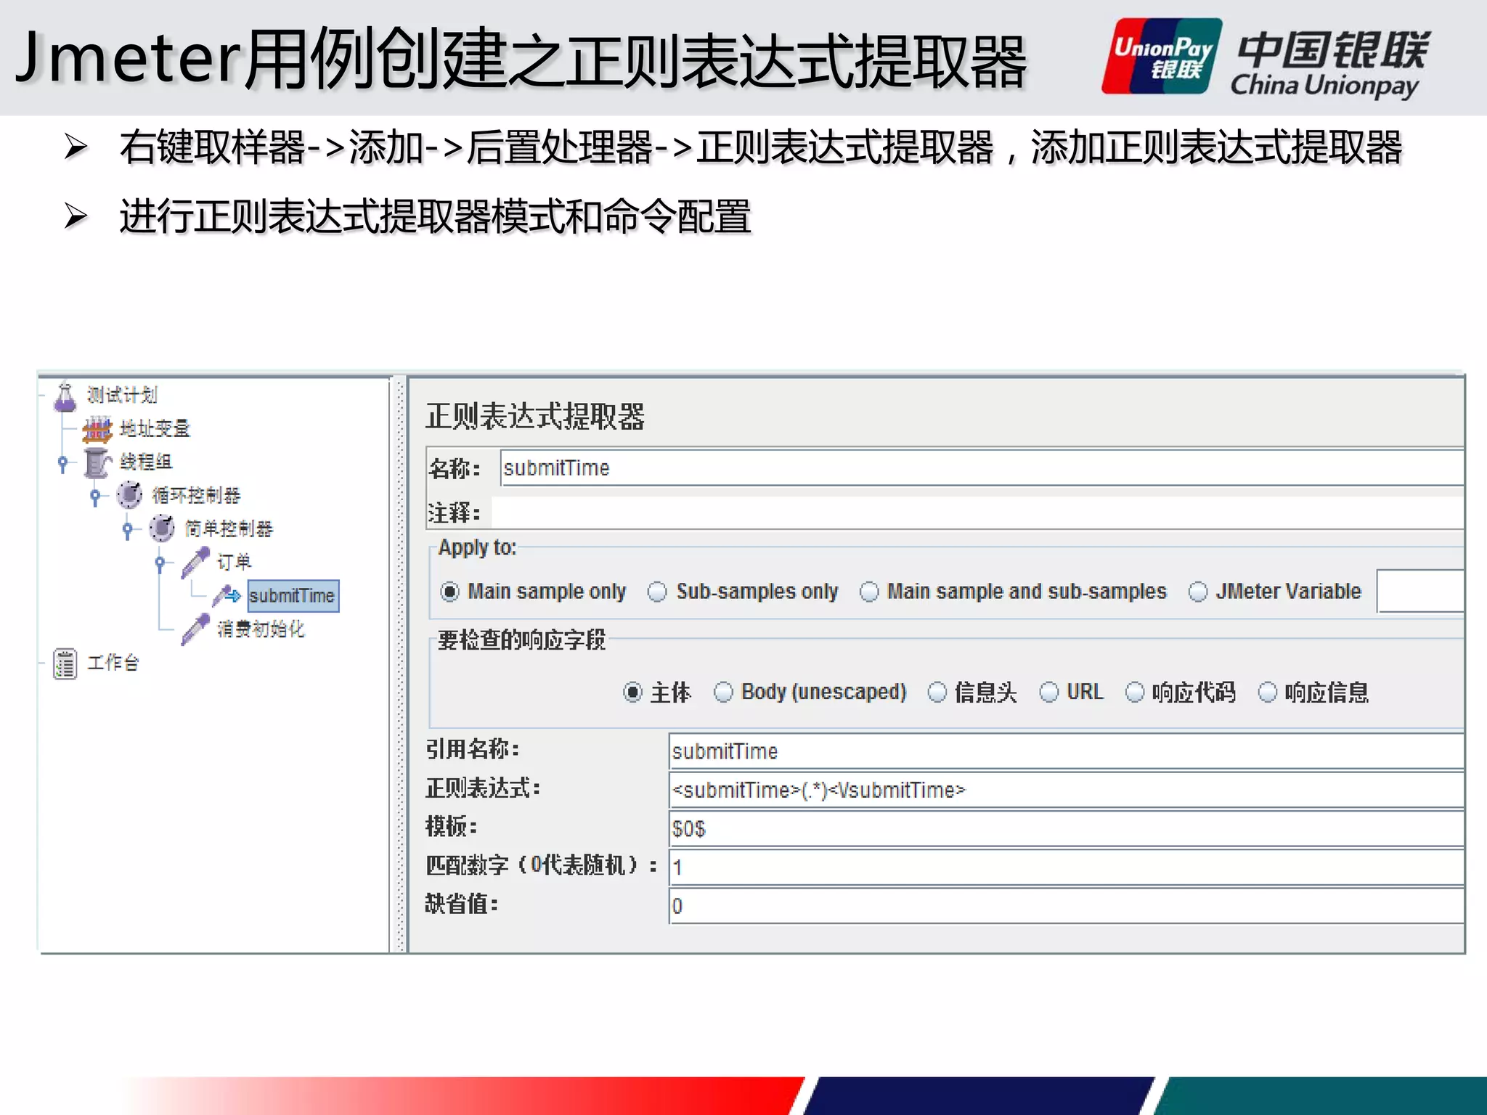
Task: Click the 正则表达式提取器 panel heading
Action: (535, 417)
